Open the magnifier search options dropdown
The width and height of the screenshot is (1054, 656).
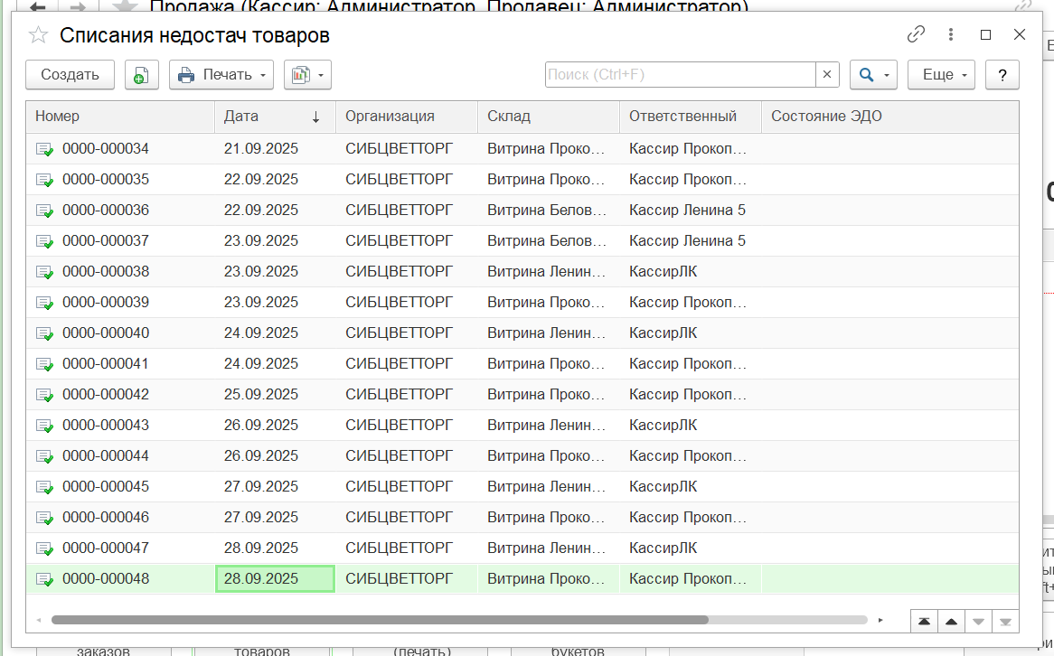point(873,75)
